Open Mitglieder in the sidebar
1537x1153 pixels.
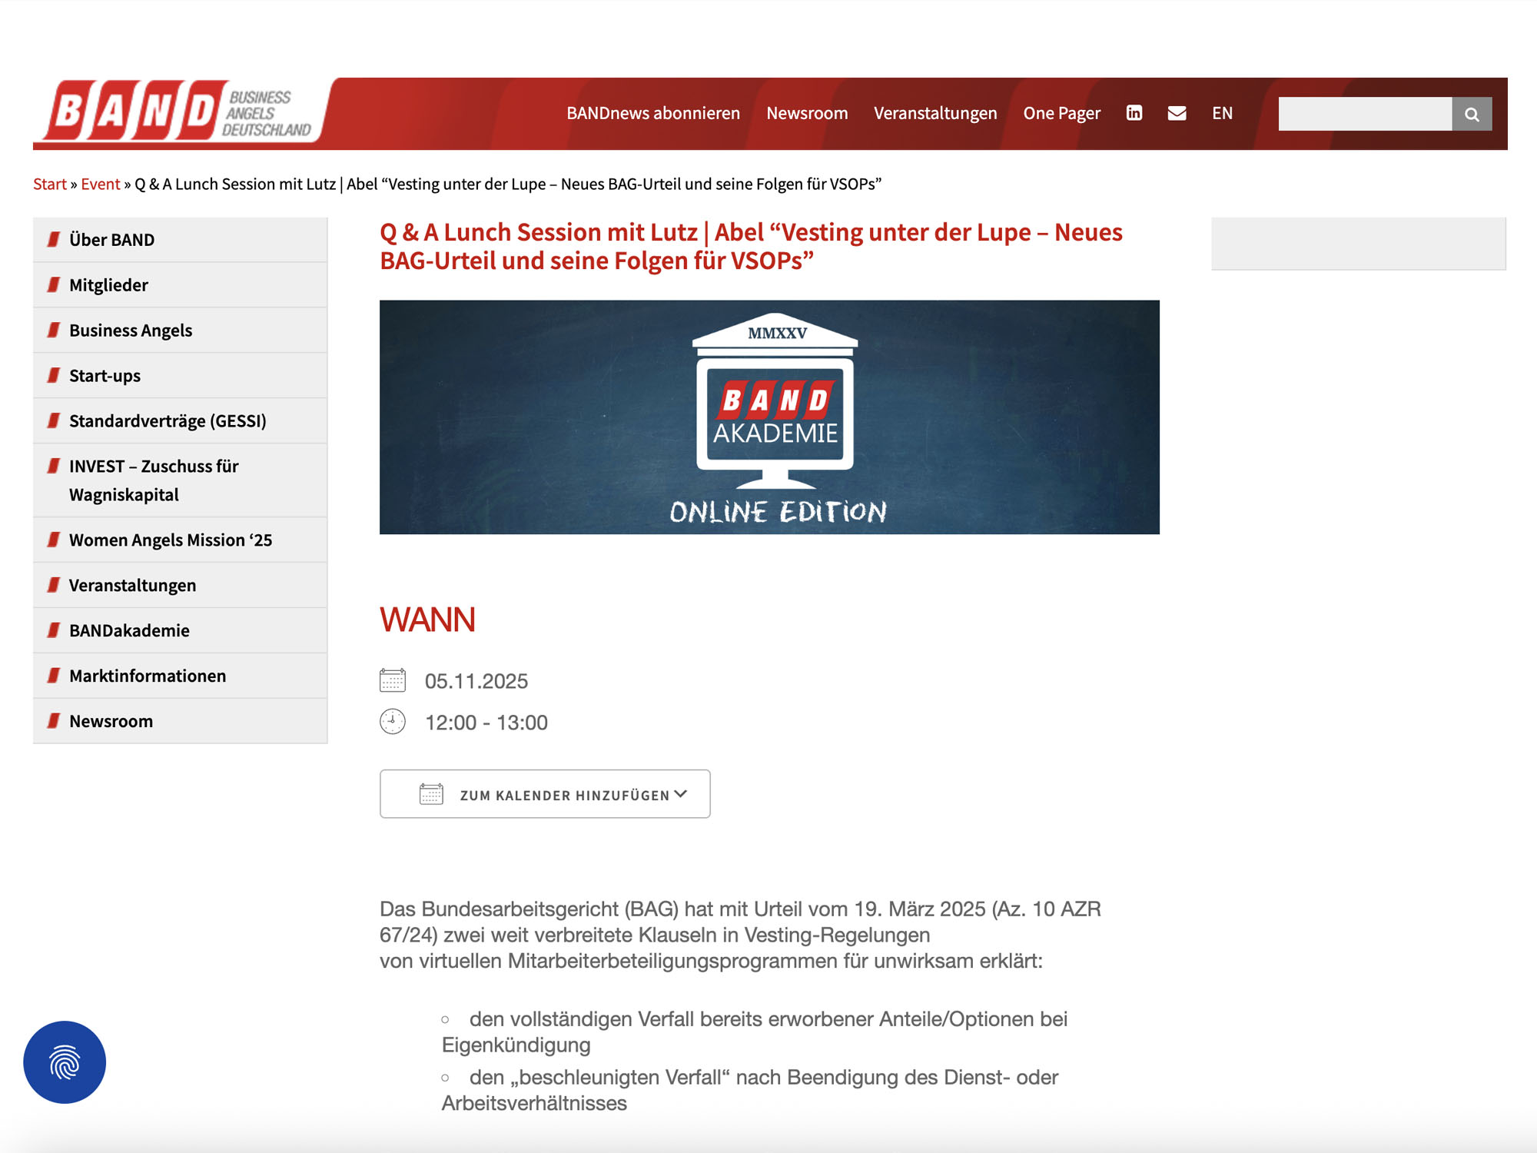180,285
